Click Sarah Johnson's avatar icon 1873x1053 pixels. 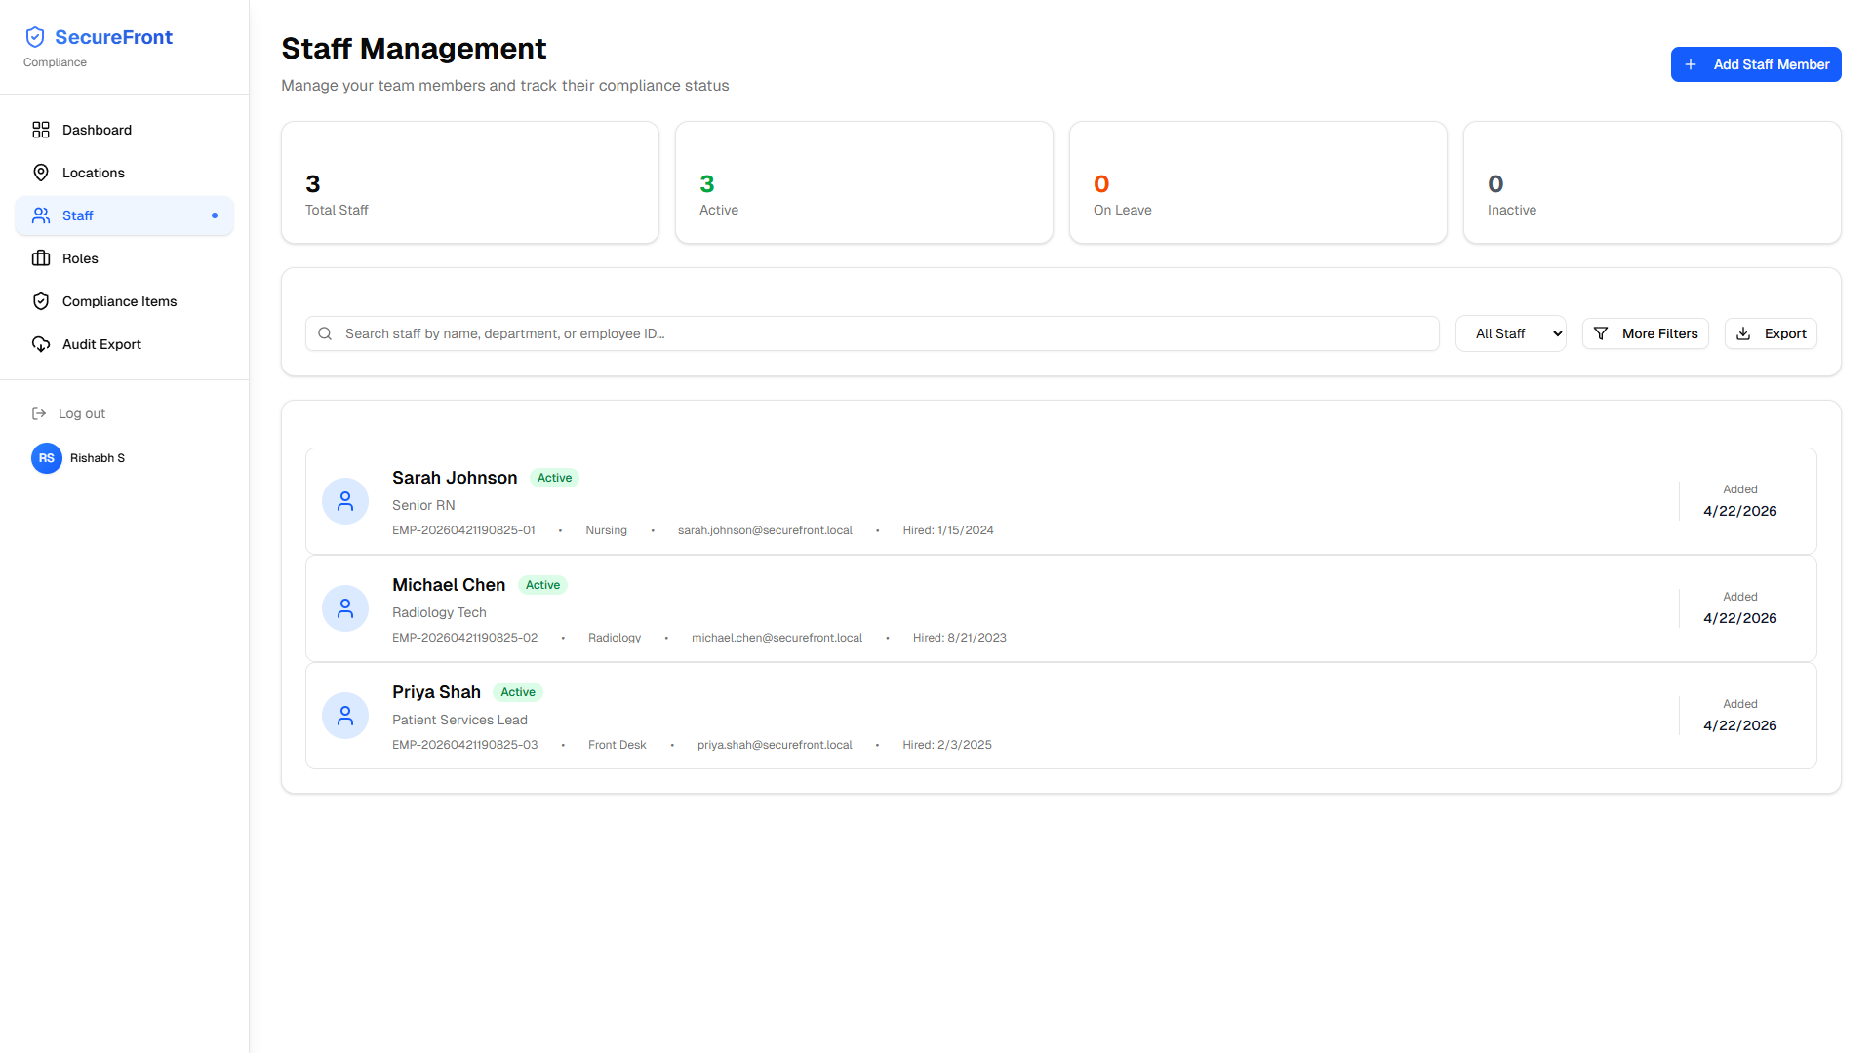pyautogui.click(x=345, y=501)
